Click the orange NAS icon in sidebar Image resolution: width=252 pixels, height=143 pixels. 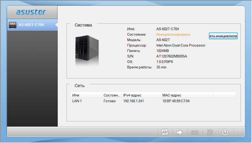click(x=12, y=25)
